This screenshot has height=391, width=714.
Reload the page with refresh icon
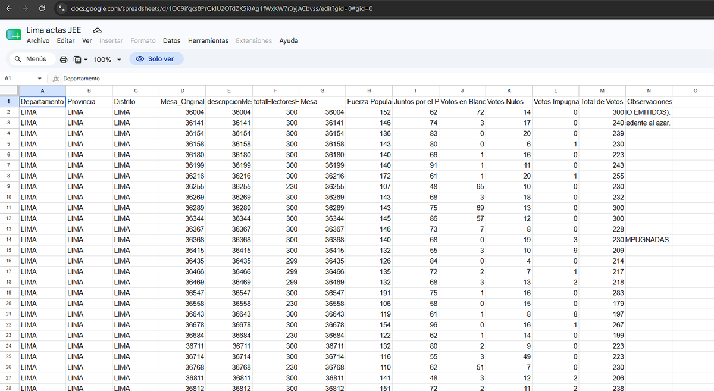(x=42, y=9)
